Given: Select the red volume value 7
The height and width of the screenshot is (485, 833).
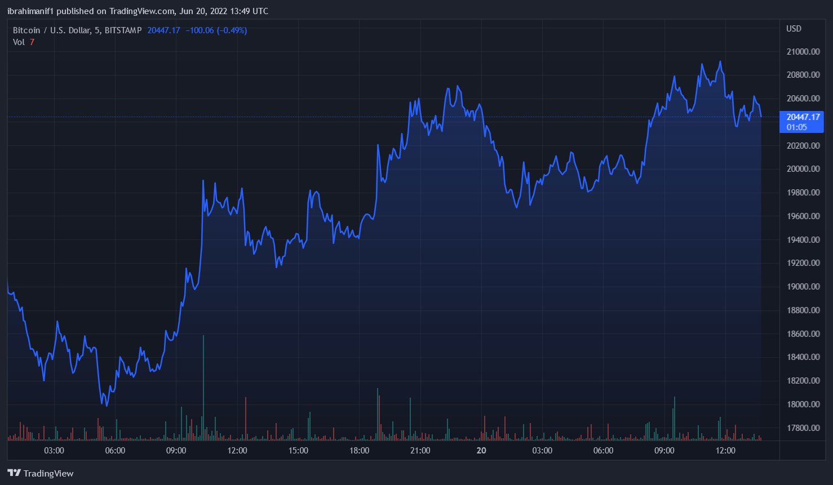Looking at the screenshot, I should (x=32, y=42).
